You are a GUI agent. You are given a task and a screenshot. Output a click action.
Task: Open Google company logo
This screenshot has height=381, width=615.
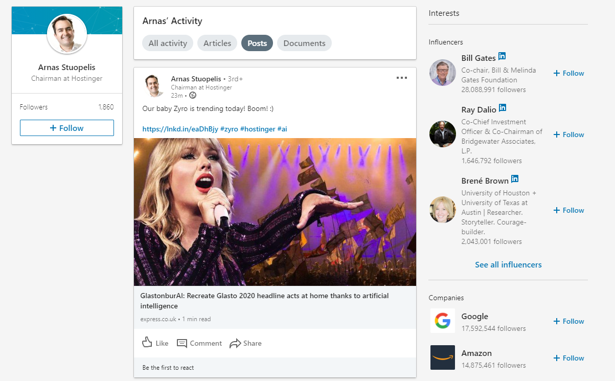tap(443, 321)
